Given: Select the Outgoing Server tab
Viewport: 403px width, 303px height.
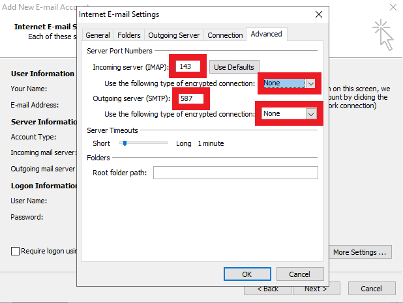Looking at the screenshot, I should tap(173, 35).
